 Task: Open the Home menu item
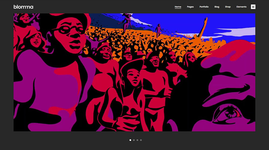point(178,7)
